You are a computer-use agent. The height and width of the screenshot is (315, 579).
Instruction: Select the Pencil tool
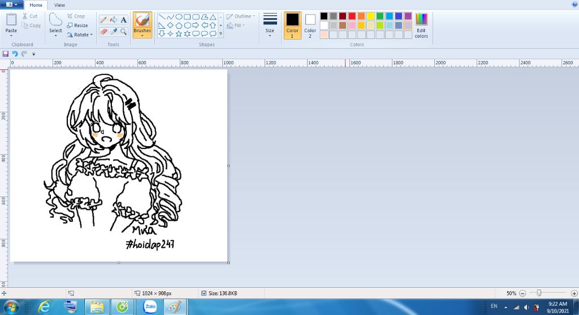(x=104, y=20)
